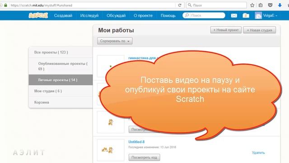The image size is (289, 163).
Task: Open the Untitled-8 project title link
Action: click(136, 142)
